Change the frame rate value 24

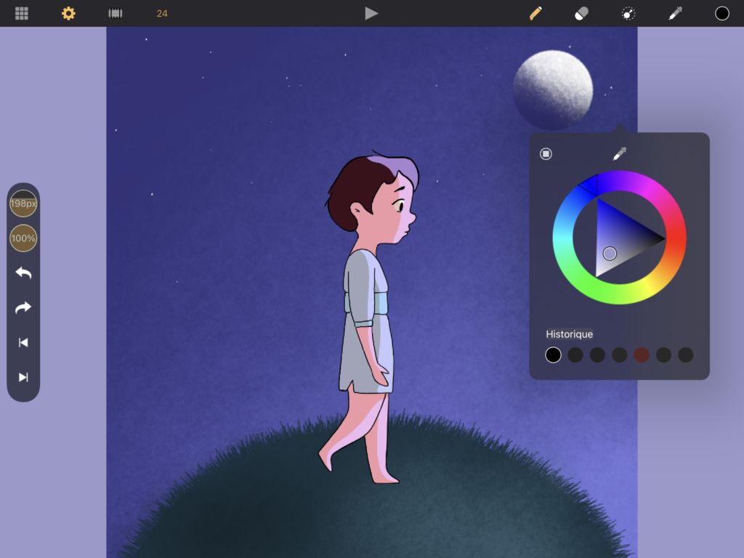pyautogui.click(x=162, y=13)
